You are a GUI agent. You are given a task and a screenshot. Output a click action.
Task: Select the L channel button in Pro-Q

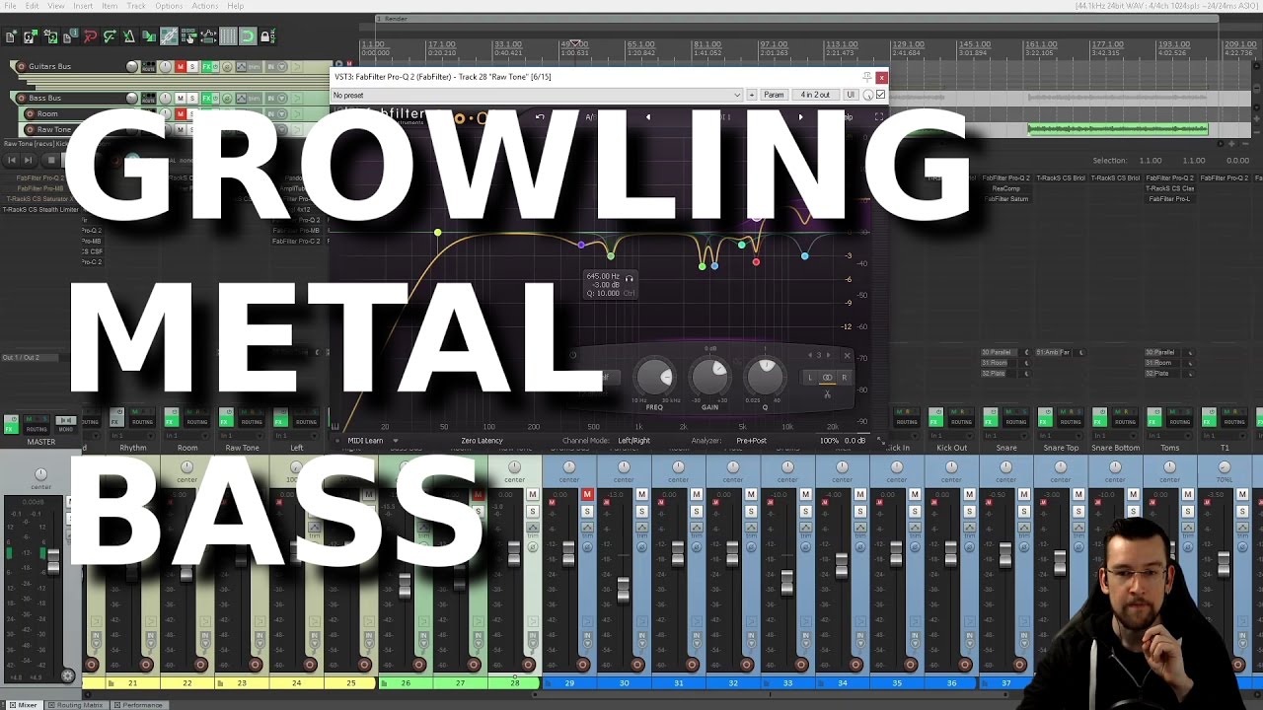coord(810,377)
